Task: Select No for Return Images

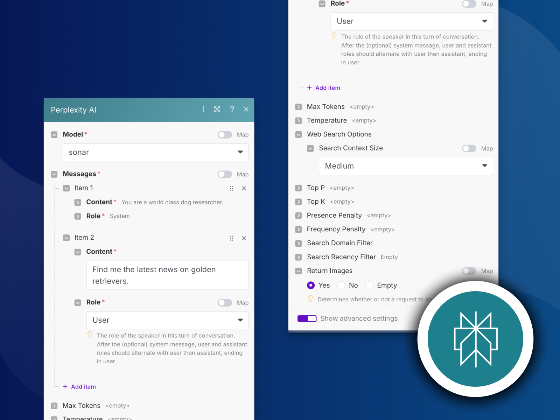Action: click(x=341, y=286)
